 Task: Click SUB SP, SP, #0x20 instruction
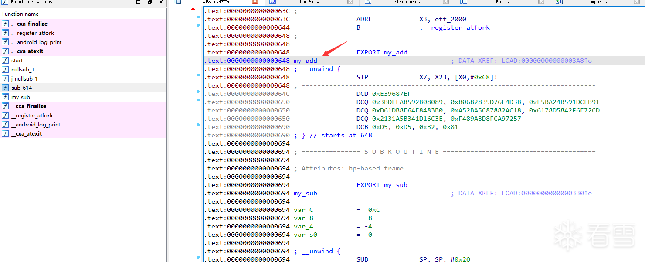coord(413,259)
